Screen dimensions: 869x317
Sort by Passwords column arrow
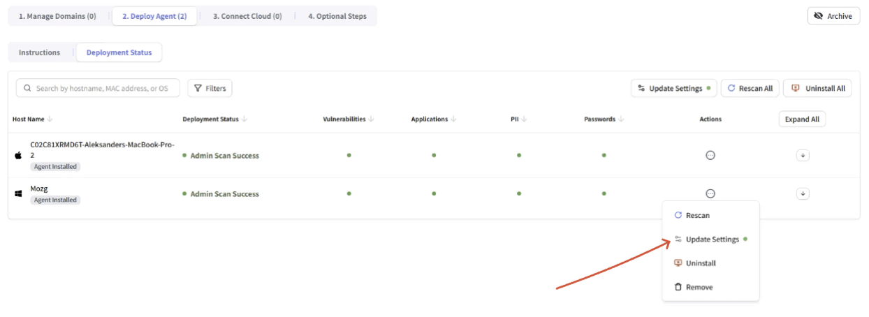click(621, 119)
